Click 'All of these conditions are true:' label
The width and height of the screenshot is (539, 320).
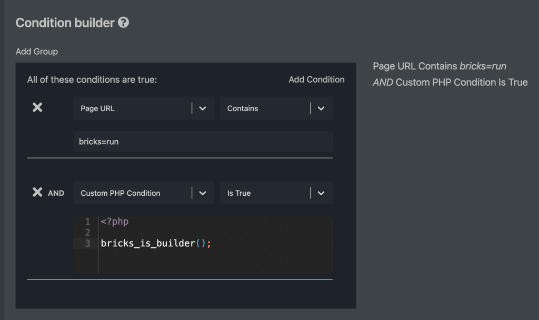pos(92,80)
